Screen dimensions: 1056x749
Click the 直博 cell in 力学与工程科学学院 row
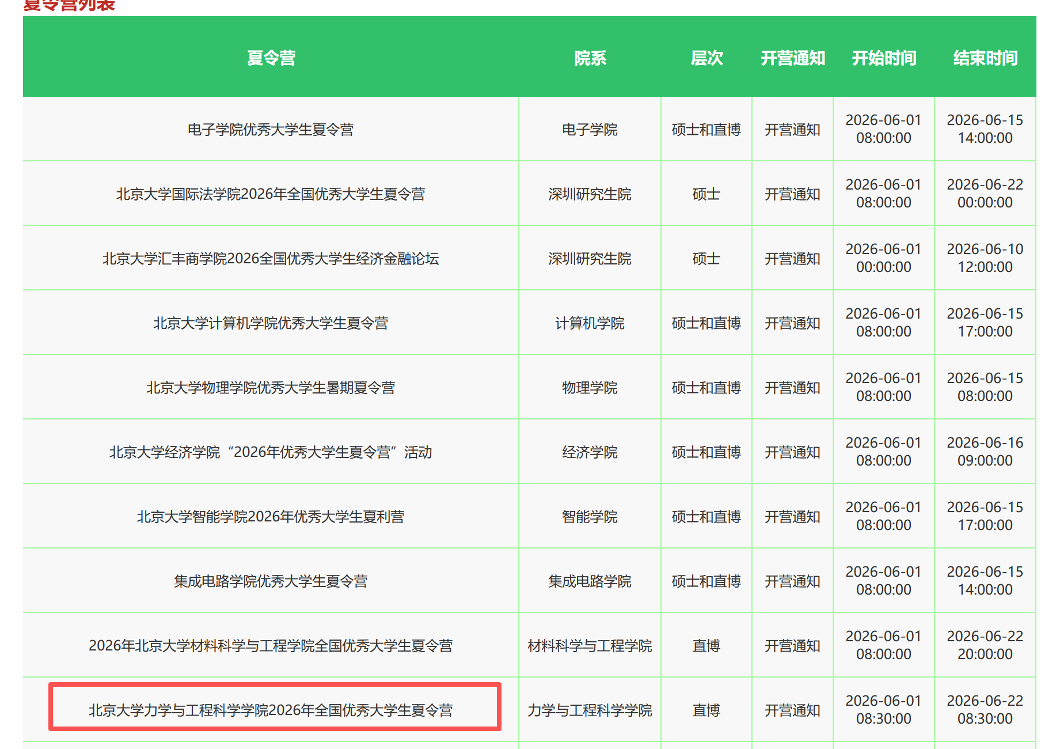coord(706,710)
